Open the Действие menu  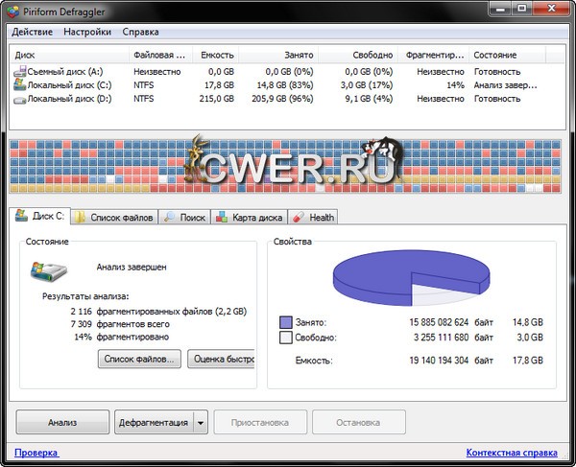coord(32,32)
